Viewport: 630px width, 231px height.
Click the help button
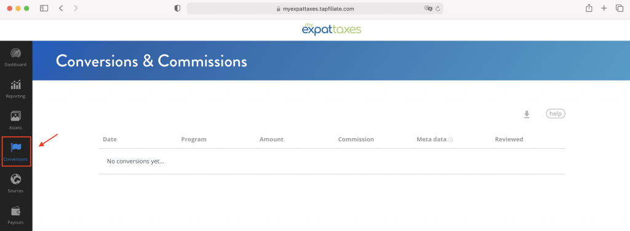556,114
